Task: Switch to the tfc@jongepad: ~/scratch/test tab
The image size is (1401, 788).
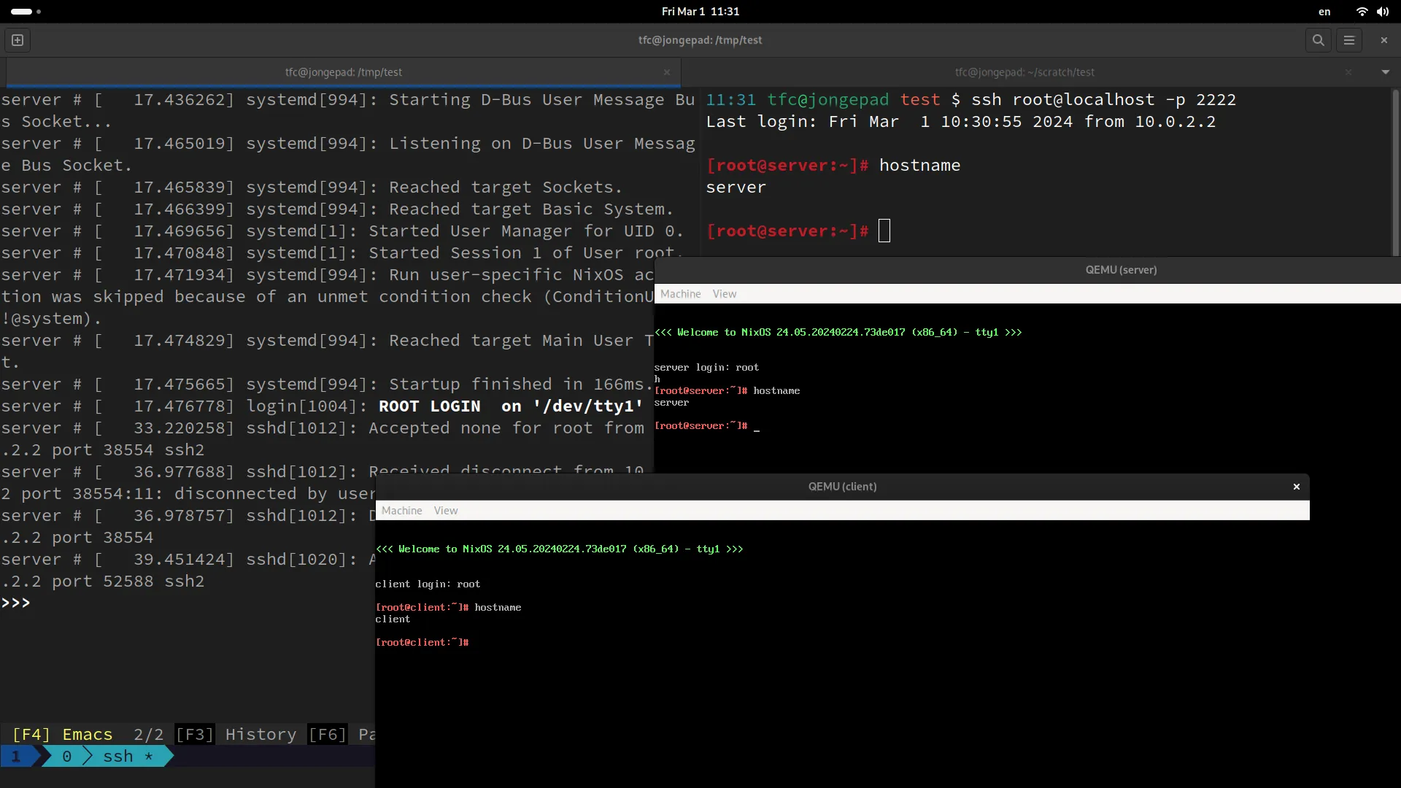Action: point(1024,72)
